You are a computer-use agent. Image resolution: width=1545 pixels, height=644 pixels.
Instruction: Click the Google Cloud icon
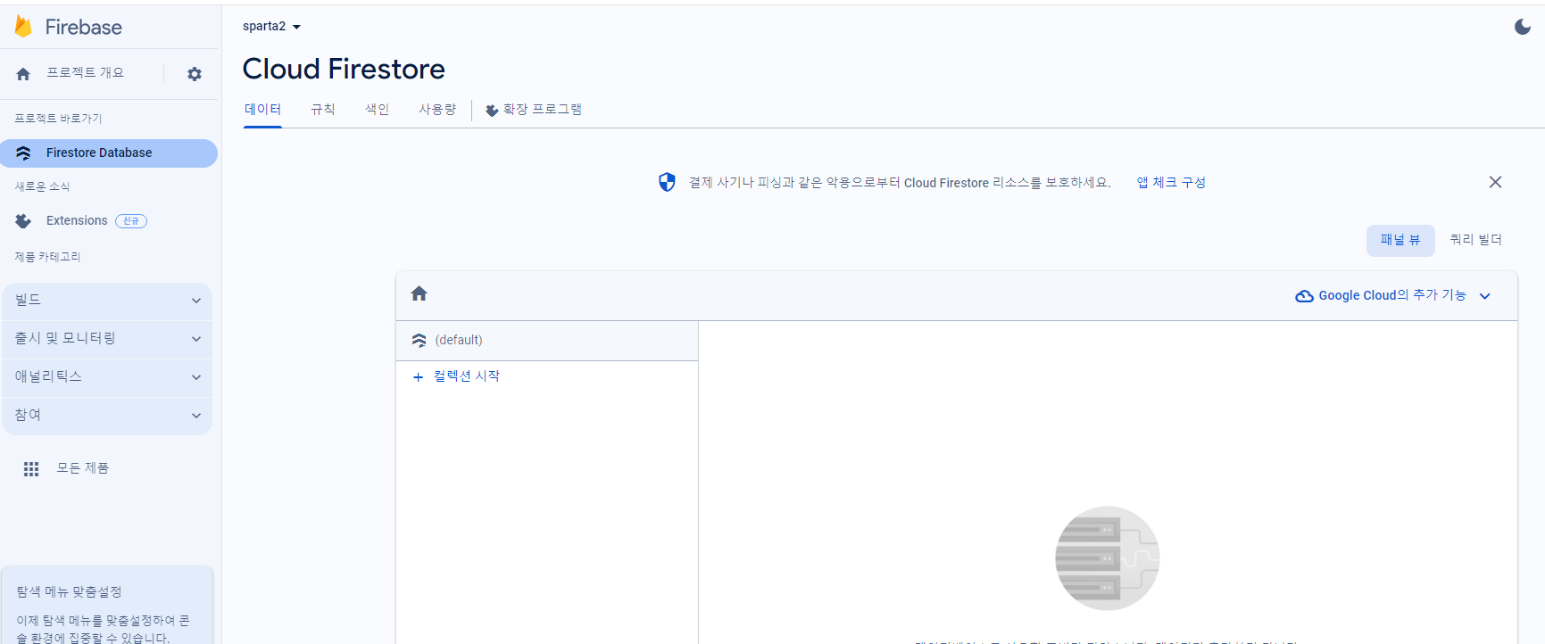coord(1304,296)
